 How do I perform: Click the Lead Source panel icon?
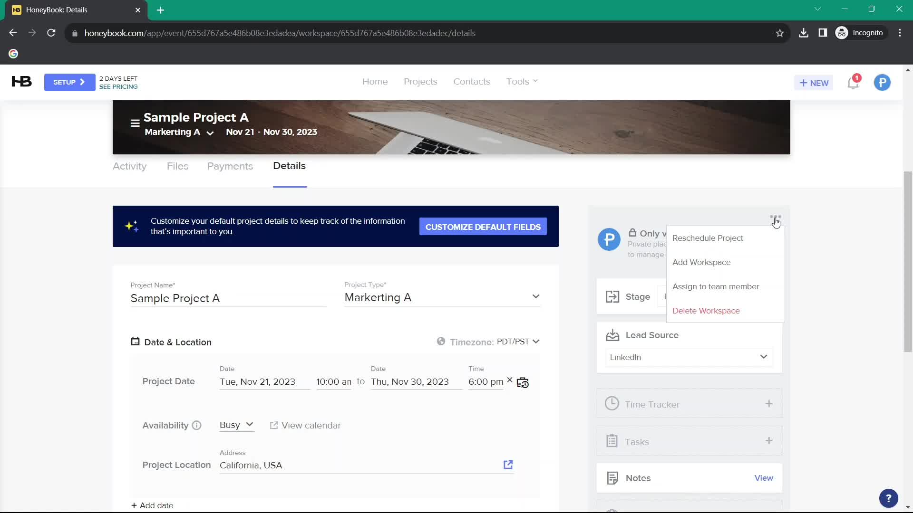(x=612, y=334)
